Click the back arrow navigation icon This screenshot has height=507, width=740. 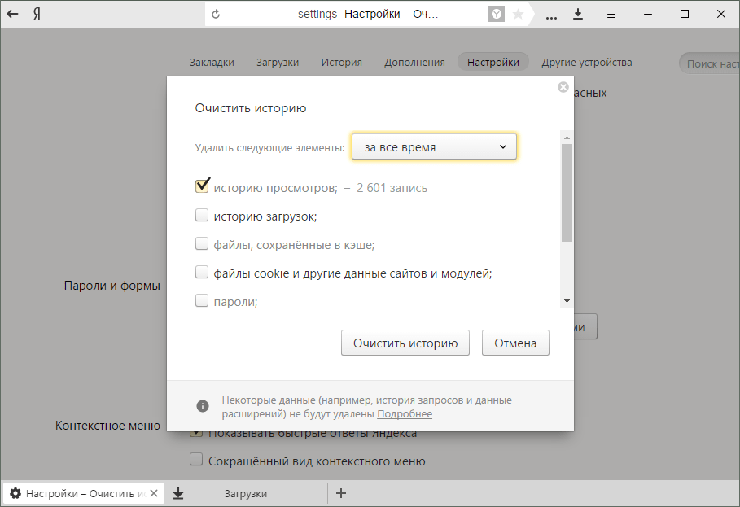(13, 14)
